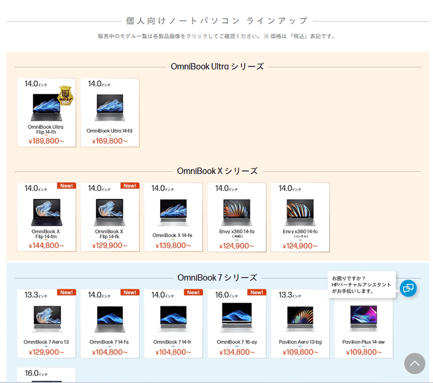Click the ¥104,800~ price of OmniBook 7 14-fr
Screen dimensions: 433x383
pos(173,352)
